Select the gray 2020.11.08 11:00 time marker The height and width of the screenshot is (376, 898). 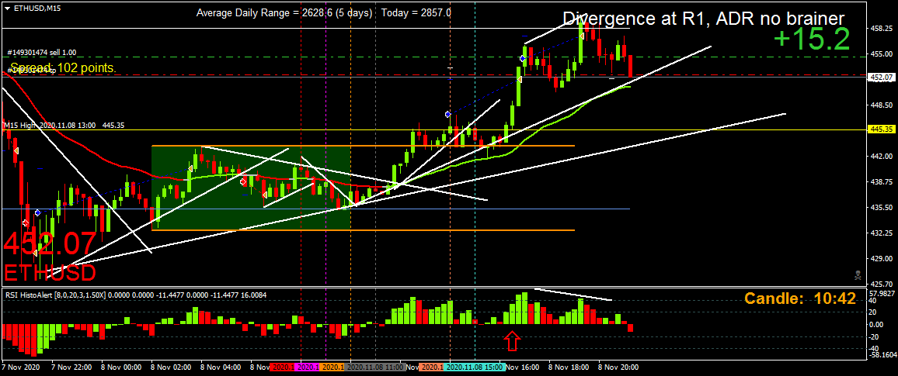tap(374, 367)
